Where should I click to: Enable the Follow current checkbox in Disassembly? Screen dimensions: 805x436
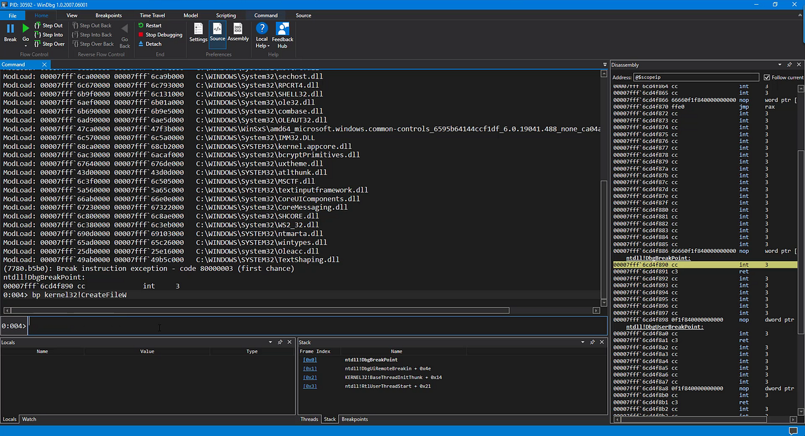(767, 76)
